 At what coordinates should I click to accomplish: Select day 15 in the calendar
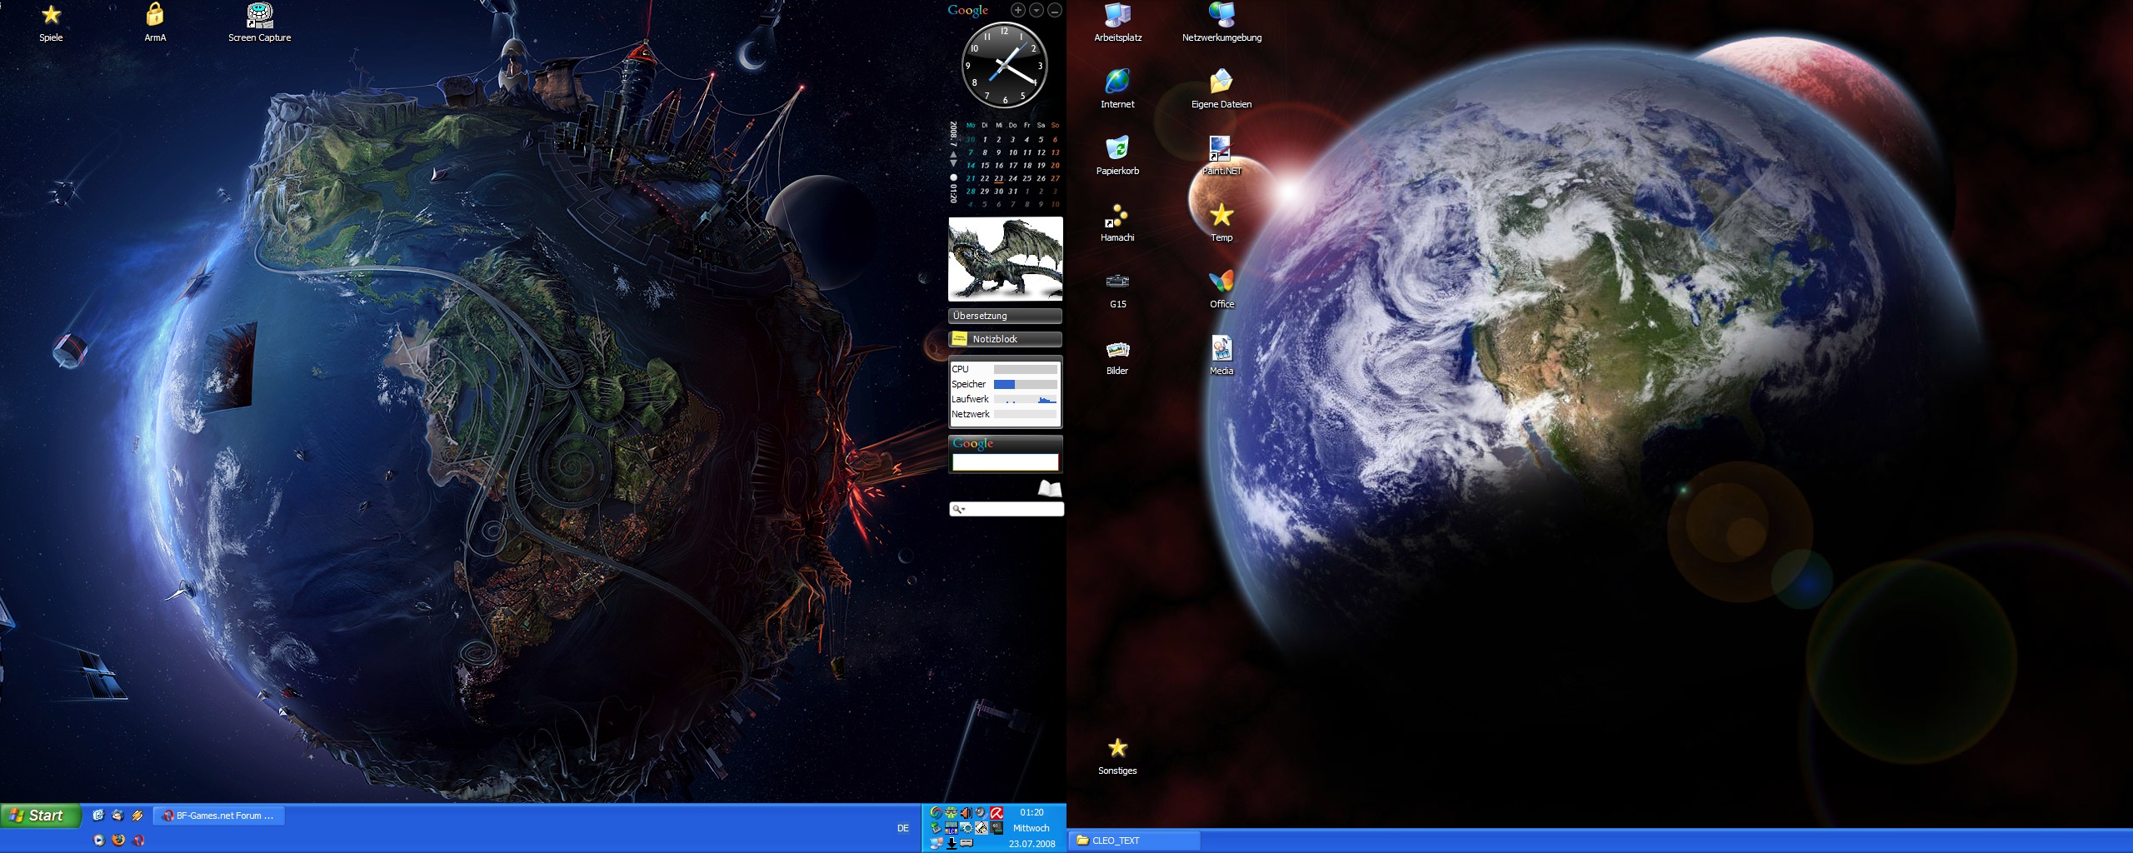(985, 165)
